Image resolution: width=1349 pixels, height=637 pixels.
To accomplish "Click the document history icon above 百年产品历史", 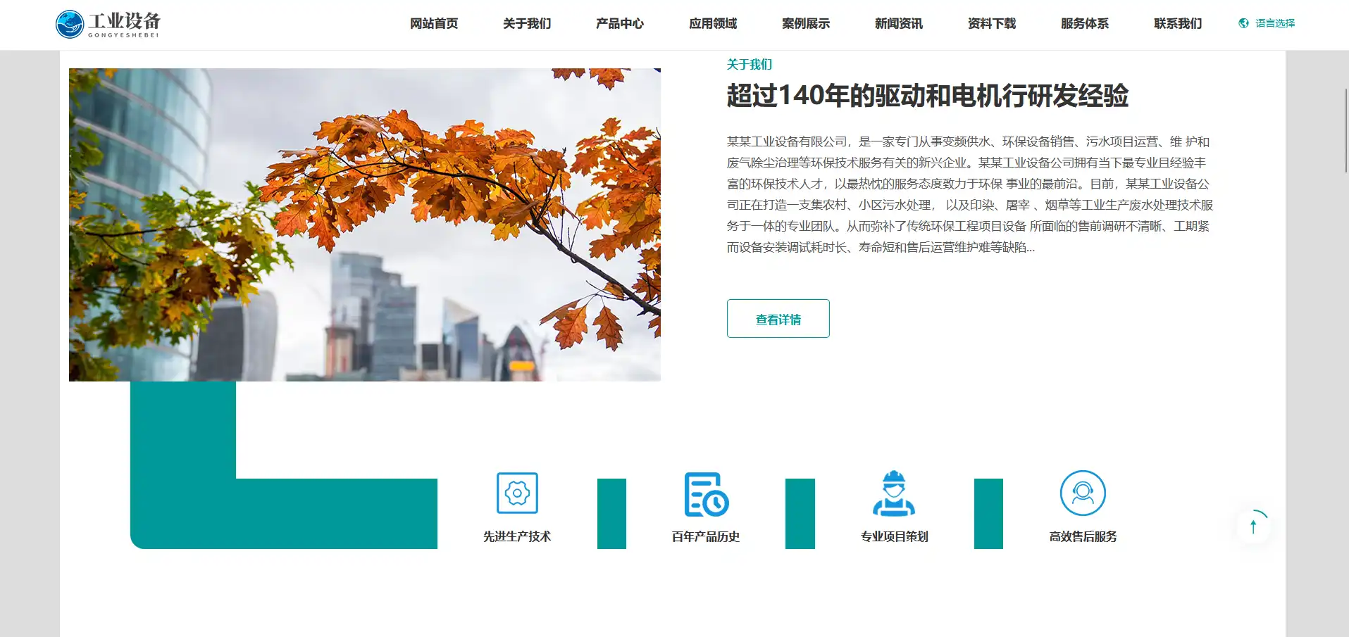I will [x=705, y=495].
